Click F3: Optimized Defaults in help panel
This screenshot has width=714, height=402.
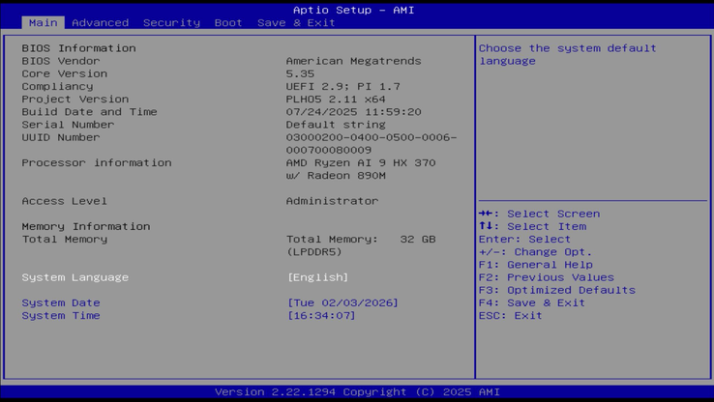pos(556,290)
